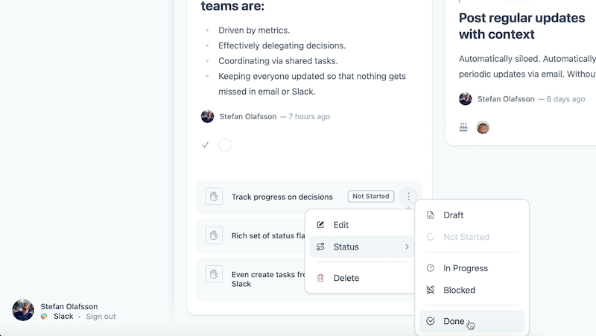Click the hand icon beside Even create tasks
Viewport: 596px width, 336px height.
(214, 274)
